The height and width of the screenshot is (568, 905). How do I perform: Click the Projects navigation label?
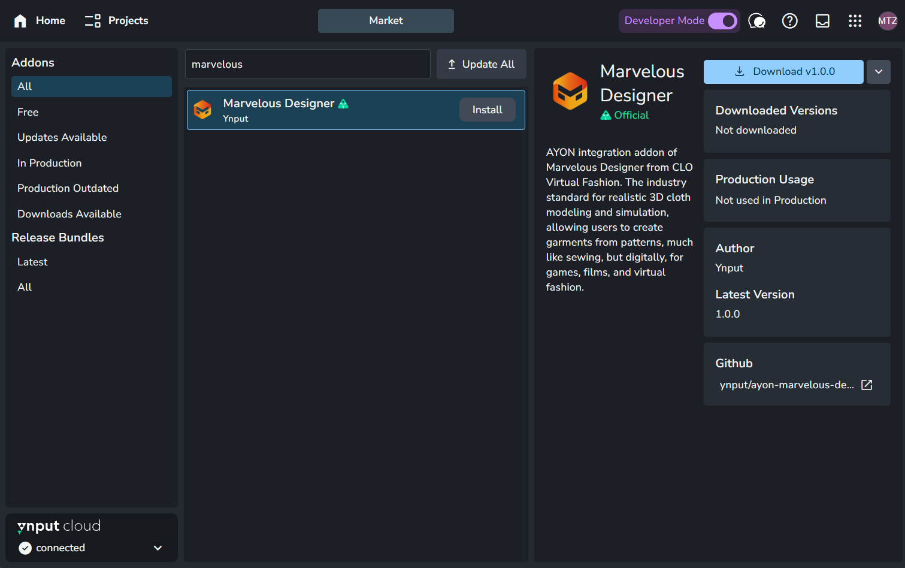tap(128, 21)
